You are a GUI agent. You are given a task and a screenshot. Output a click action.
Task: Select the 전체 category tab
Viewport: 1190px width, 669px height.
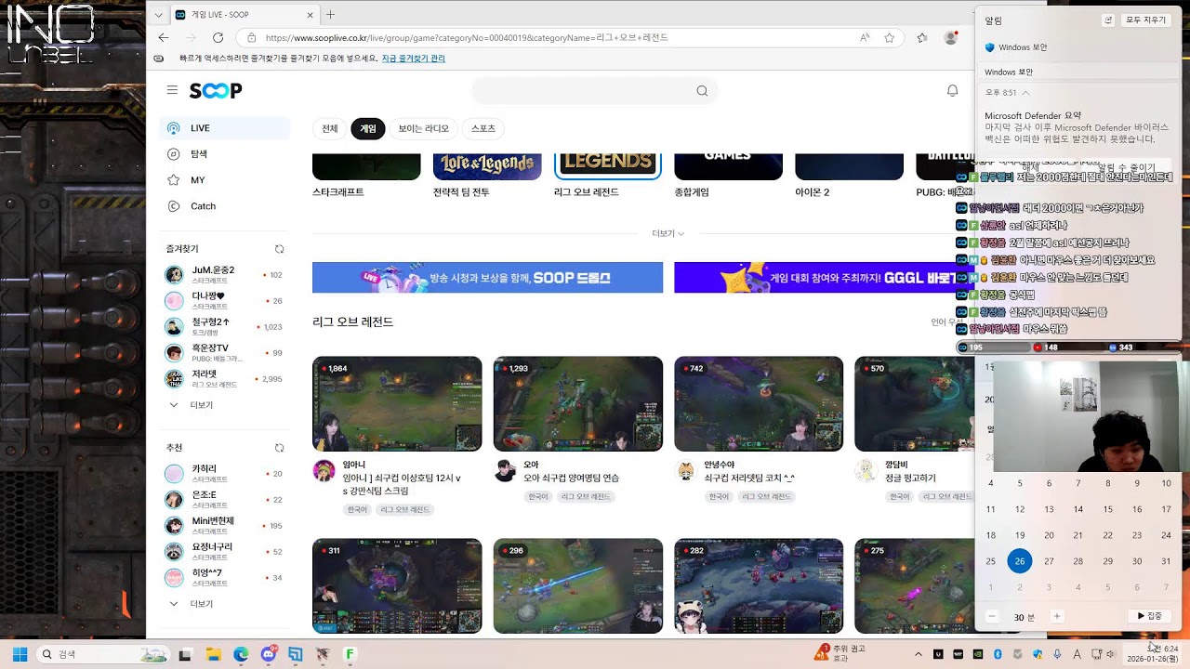330,128
